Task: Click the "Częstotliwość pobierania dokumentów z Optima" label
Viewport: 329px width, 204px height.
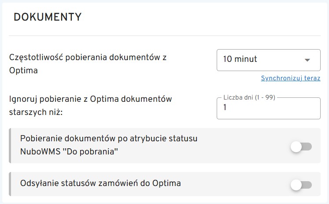Action: click(90, 57)
